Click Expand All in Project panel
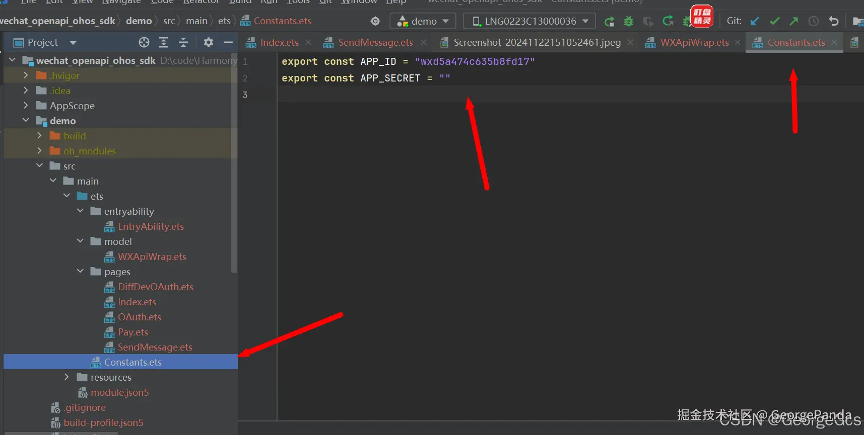This screenshot has height=435, width=864. click(x=164, y=42)
